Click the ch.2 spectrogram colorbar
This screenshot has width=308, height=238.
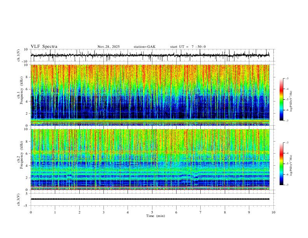click(x=281, y=164)
